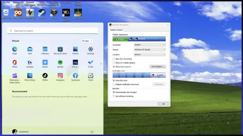Viewport: 243px width, 136px height.
Task: Open the Twitter pinned app
Action: [x=45, y=64]
